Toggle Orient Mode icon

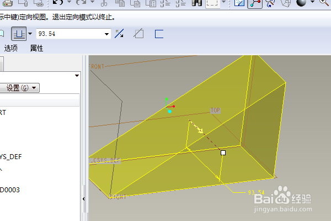click(x=270, y=3)
